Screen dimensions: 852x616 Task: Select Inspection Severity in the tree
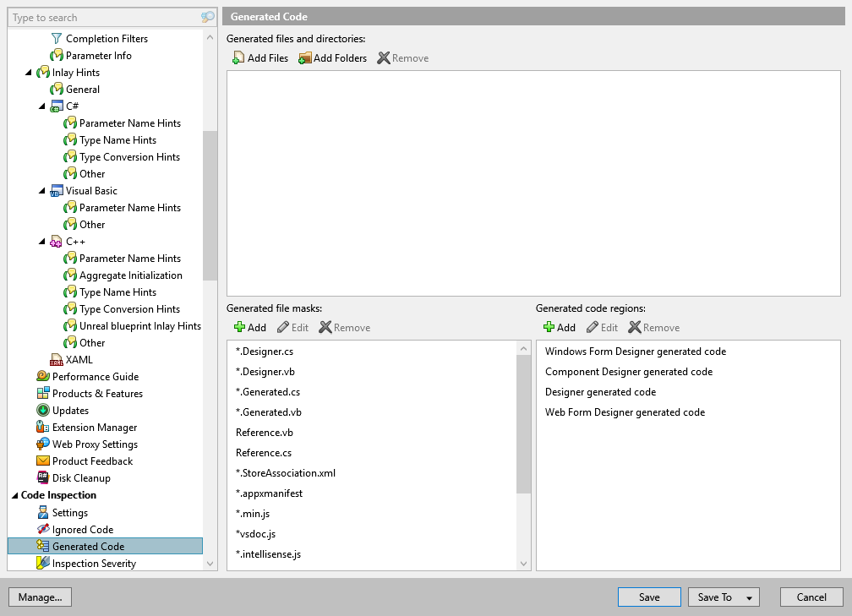93,564
